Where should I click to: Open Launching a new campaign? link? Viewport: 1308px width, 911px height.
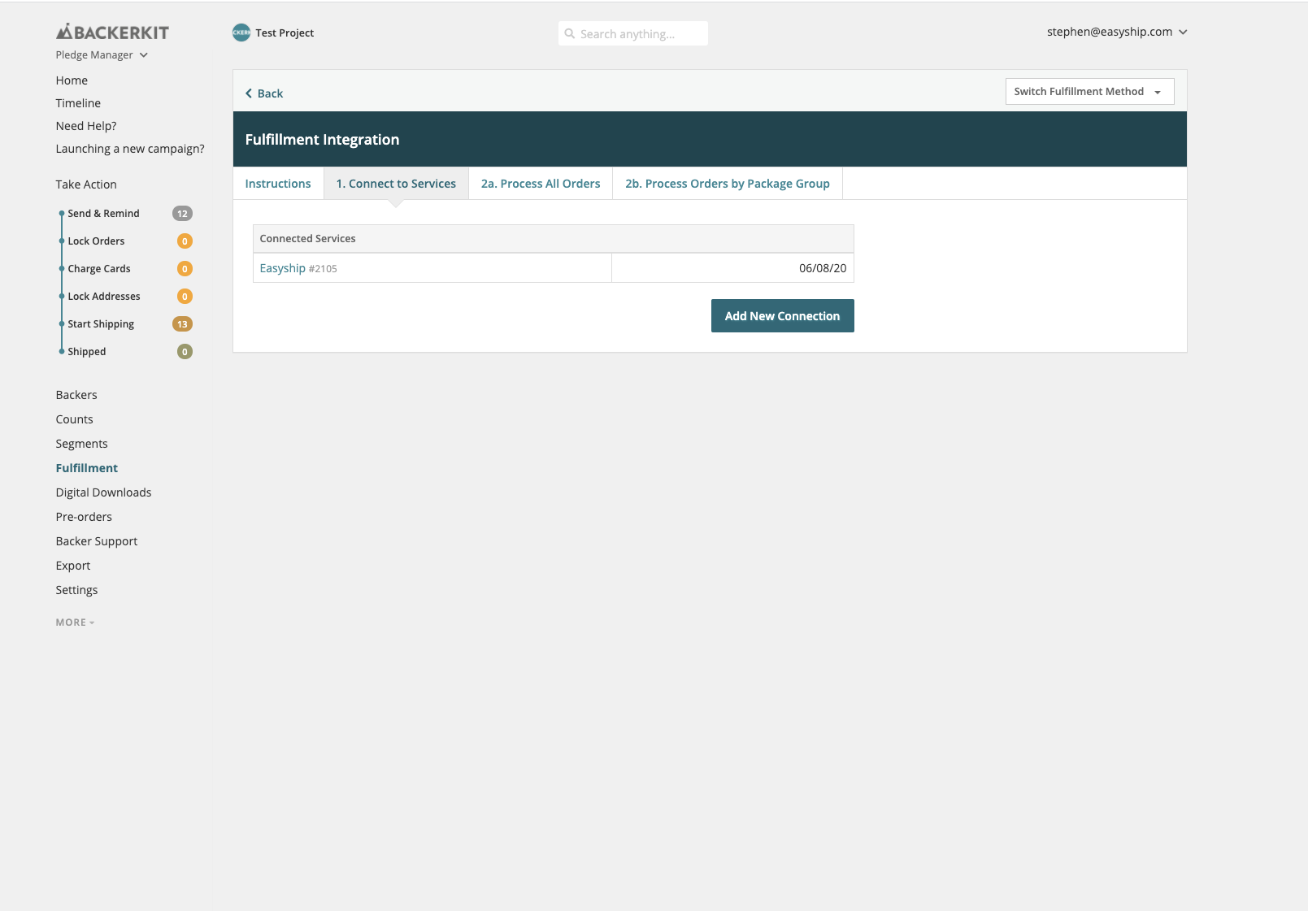(x=130, y=149)
